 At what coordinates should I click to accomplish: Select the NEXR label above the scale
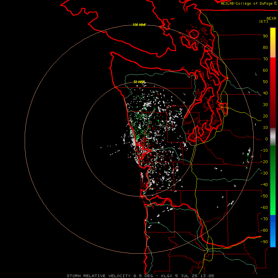[x=271, y=19]
